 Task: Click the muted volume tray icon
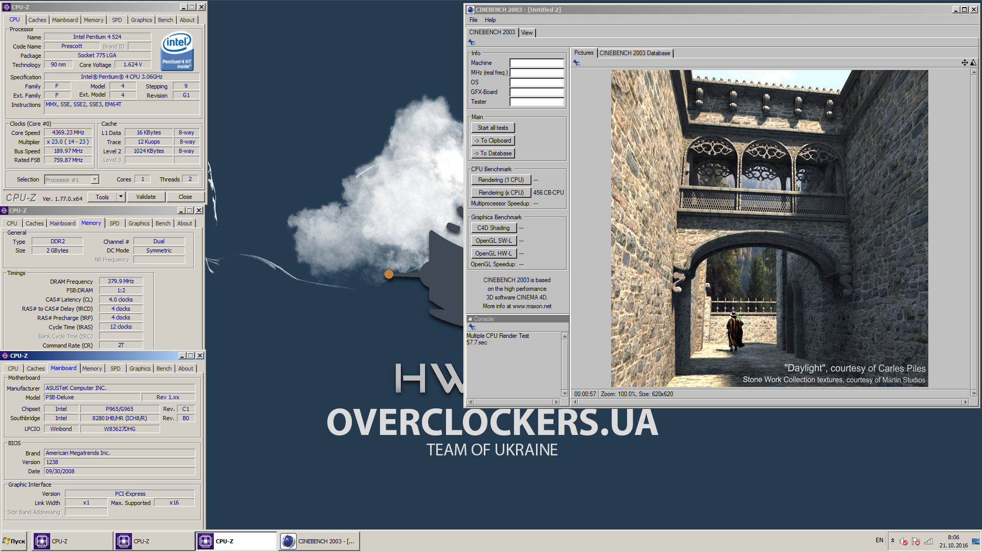(x=904, y=541)
